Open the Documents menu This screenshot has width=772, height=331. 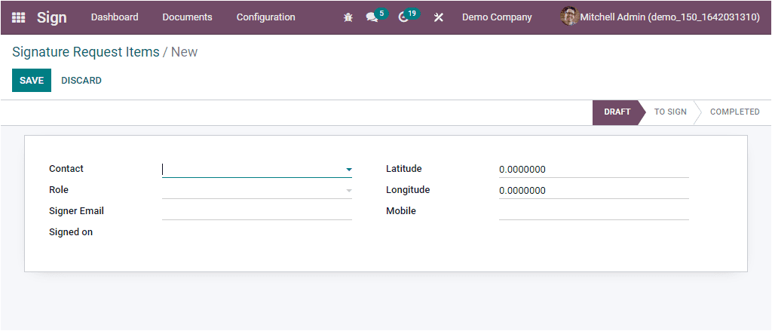[x=187, y=17]
